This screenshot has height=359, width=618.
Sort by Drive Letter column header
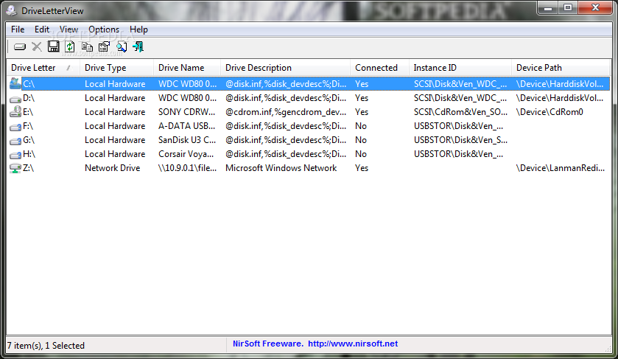[43, 68]
